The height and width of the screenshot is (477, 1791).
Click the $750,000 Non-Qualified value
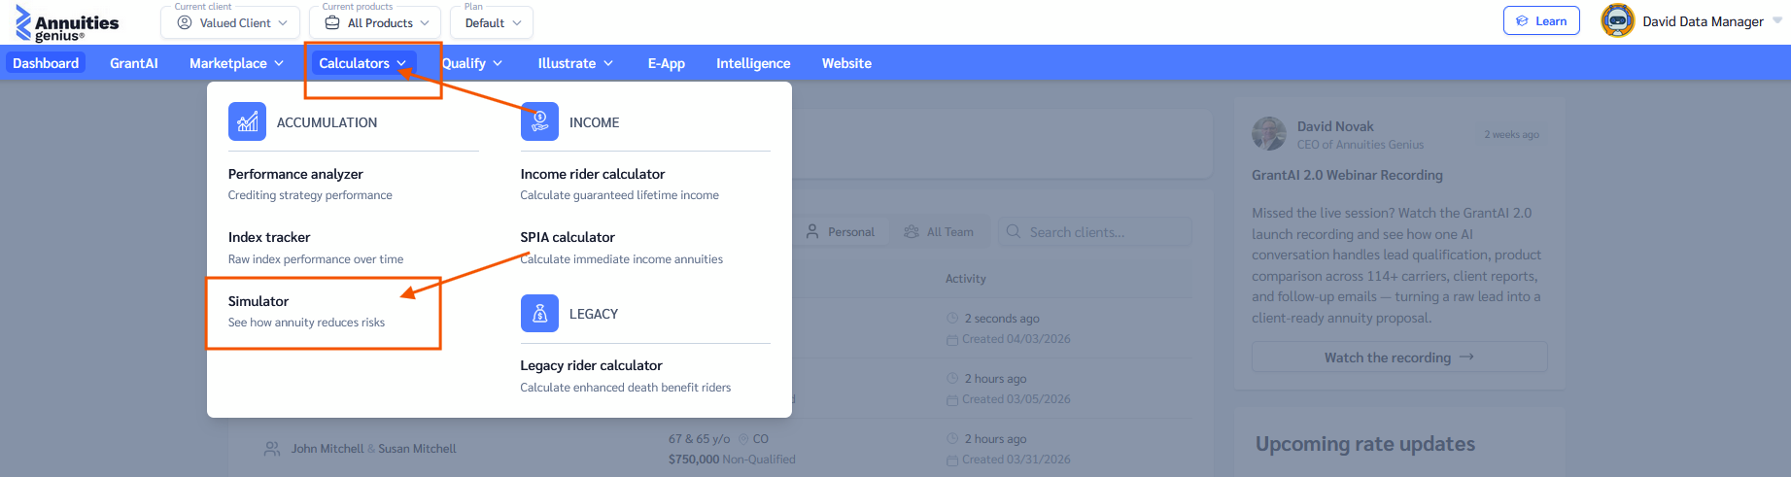732,460
